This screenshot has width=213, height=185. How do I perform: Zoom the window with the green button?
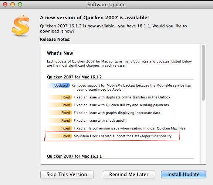[x=20, y=4]
